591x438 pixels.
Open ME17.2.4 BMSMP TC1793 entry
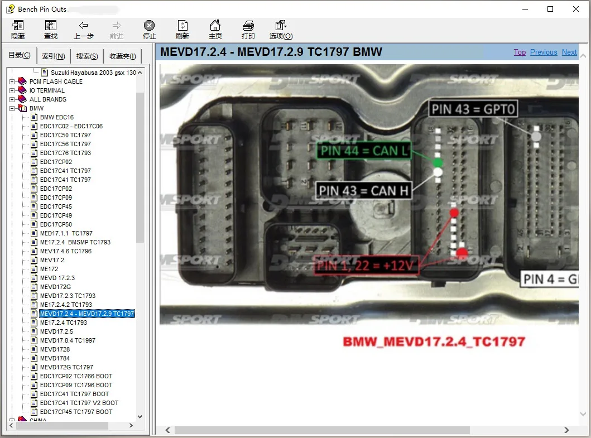coord(75,242)
